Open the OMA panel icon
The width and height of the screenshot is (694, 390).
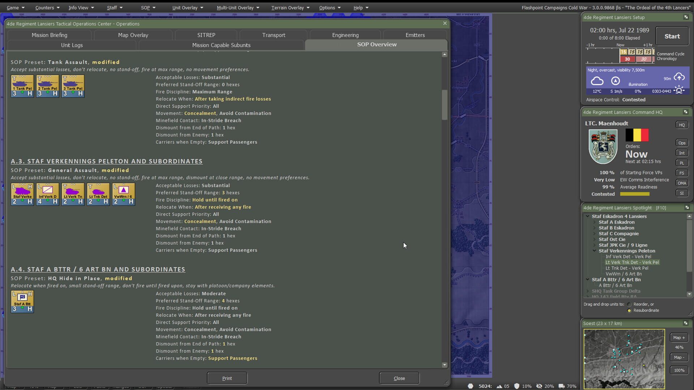(682, 183)
